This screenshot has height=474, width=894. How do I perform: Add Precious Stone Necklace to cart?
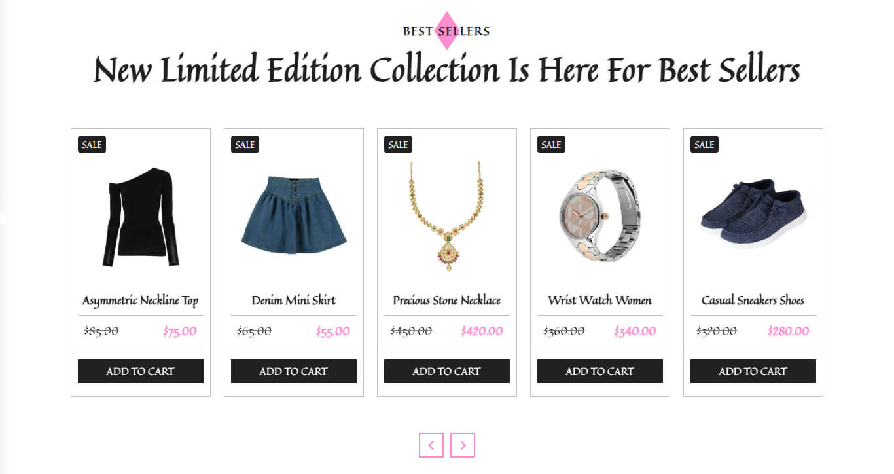coord(447,371)
